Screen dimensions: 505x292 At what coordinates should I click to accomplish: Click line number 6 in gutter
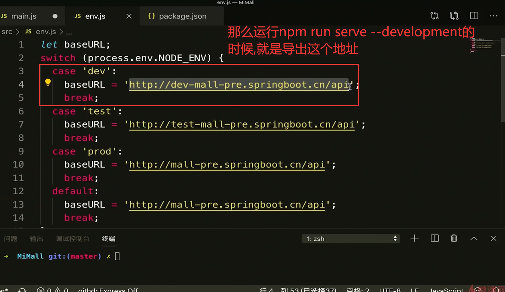21,111
